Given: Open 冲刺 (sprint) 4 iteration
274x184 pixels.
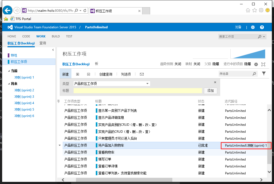Looking at the screenshot, I should pyautogui.click(x=24, y=103).
